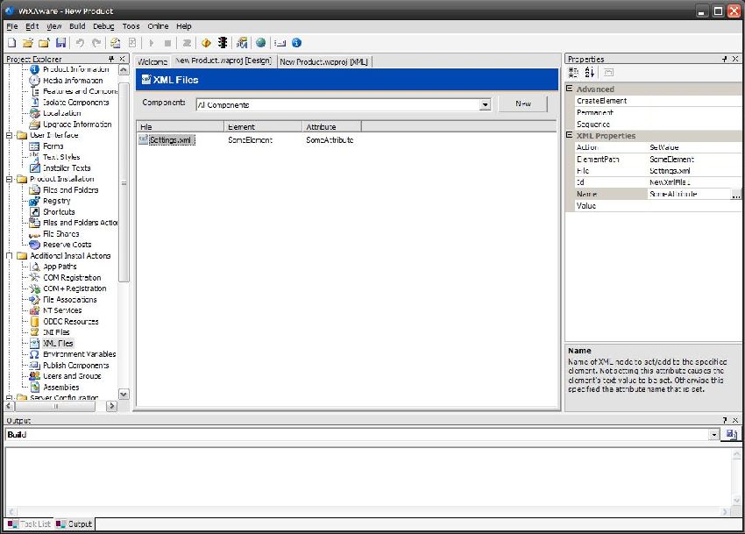Click the Stop toolbar icon
This screenshot has width=745, height=534.
click(167, 43)
